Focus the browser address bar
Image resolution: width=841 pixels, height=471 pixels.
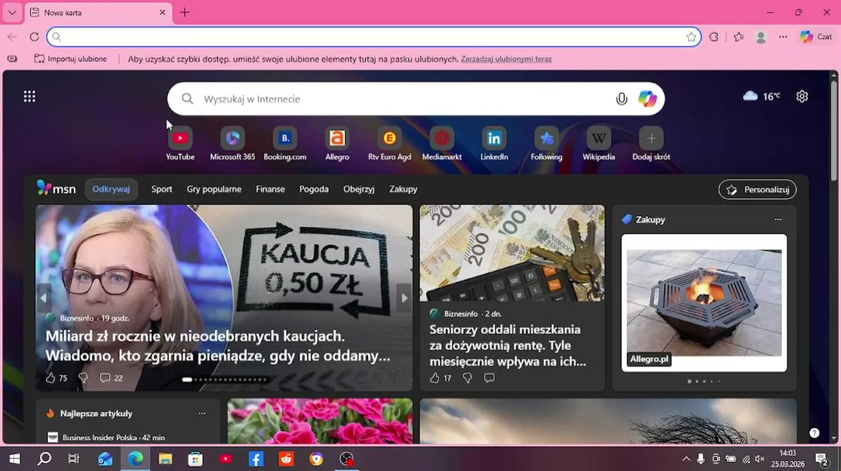(x=374, y=37)
